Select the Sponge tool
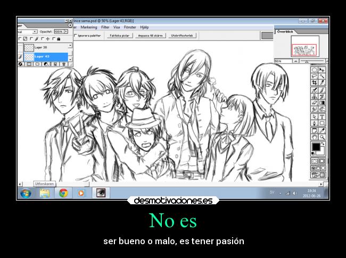Viewport: 346px width, 258px height. pos(322,110)
